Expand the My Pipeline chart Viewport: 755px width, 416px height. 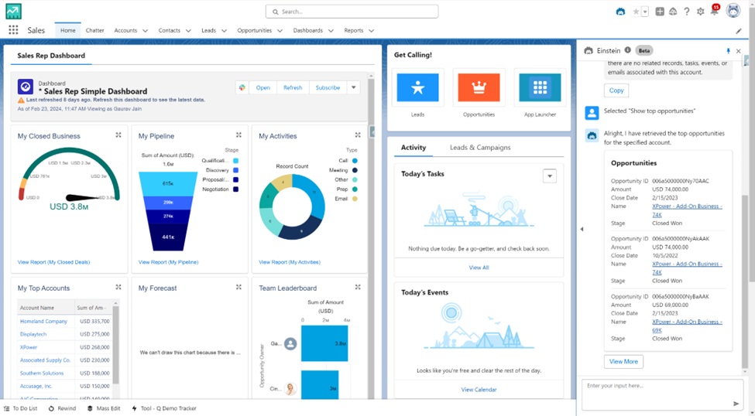[x=239, y=135]
